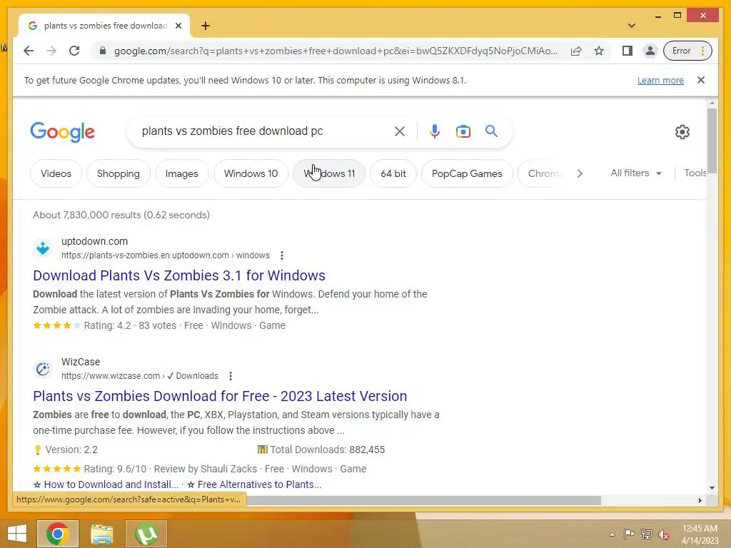Click the browser forward arrow
The width and height of the screenshot is (731, 548).
pyautogui.click(x=51, y=51)
